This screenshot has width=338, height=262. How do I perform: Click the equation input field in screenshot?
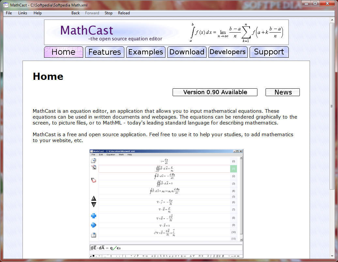(166, 248)
